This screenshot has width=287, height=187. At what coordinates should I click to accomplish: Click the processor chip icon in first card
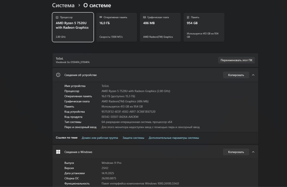[57, 17]
